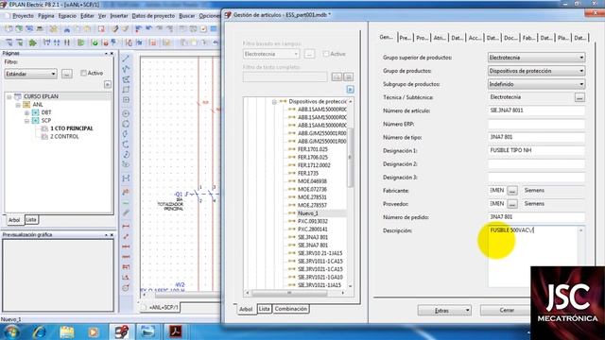Image resolution: width=605 pixels, height=340 pixels.
Task: Open the Fab... tab in article properties
Action: 528,38
